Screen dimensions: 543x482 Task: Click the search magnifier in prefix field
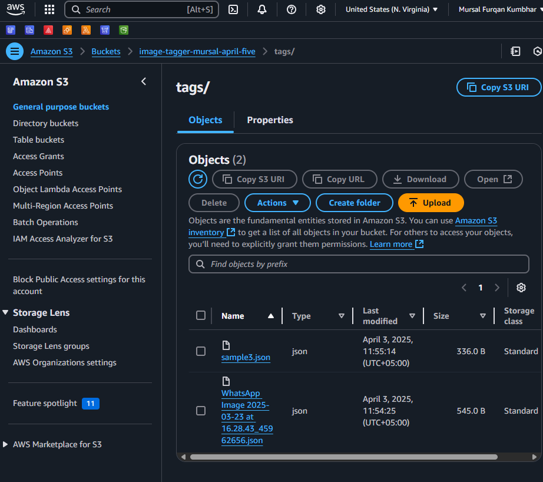pos(200,264)
